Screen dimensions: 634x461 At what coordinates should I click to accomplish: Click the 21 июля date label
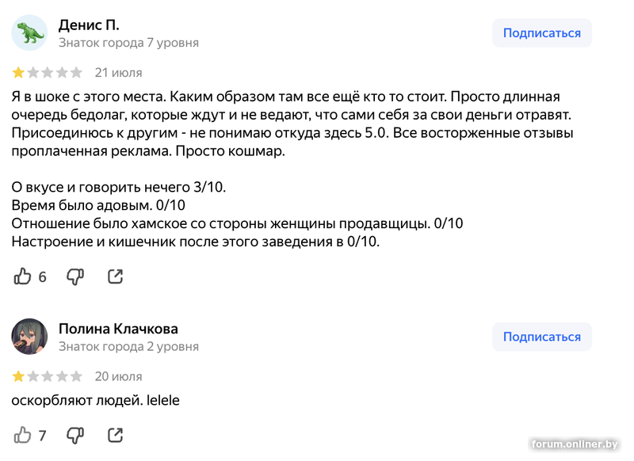pos(117,72)
